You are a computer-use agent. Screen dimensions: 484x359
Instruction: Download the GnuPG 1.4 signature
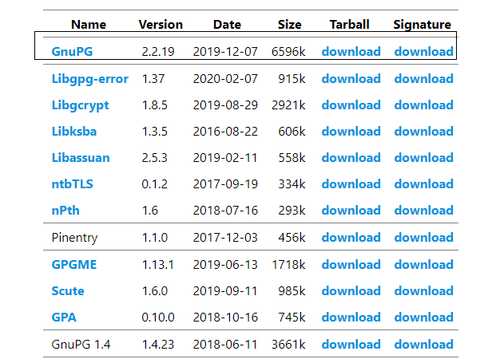423,345
